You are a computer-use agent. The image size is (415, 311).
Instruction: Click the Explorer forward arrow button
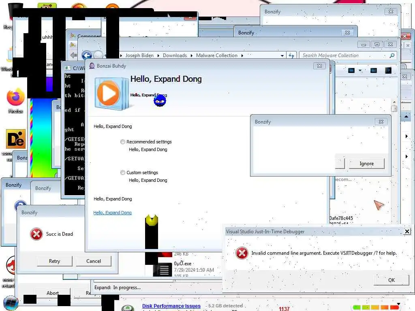[98, 55]
